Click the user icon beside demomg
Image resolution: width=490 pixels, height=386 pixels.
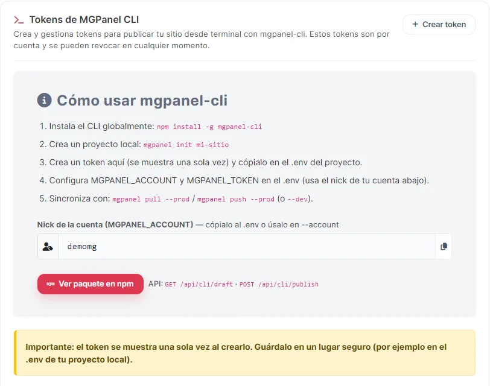[x=48, y=247]
